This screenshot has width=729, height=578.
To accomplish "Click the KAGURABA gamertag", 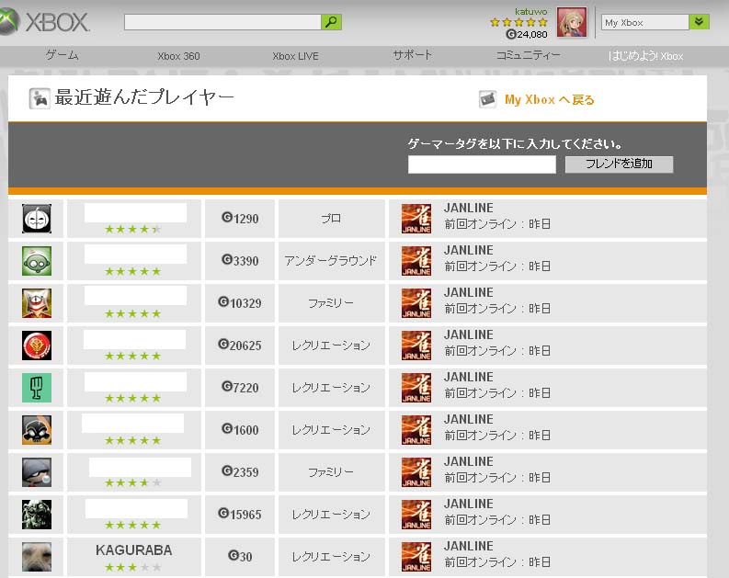I will pyautogui.click(x=134, y=550).
